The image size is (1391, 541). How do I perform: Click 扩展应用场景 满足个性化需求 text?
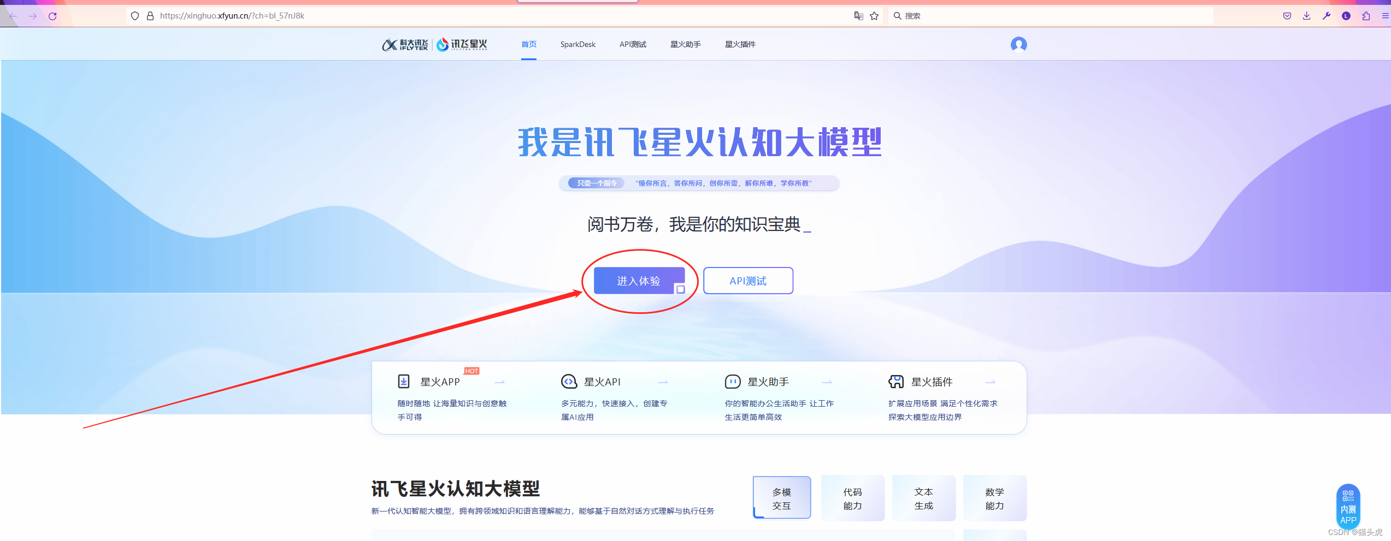click(942, 410)
